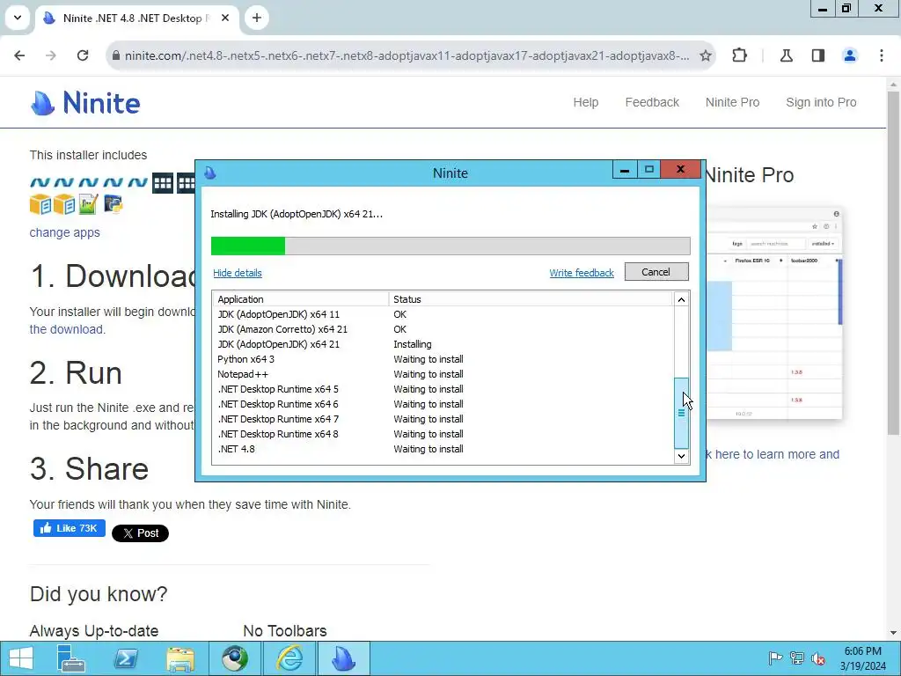Open the Windows Start button
The width and height of the screenshot is (901, 676).
tap(21, 658)
